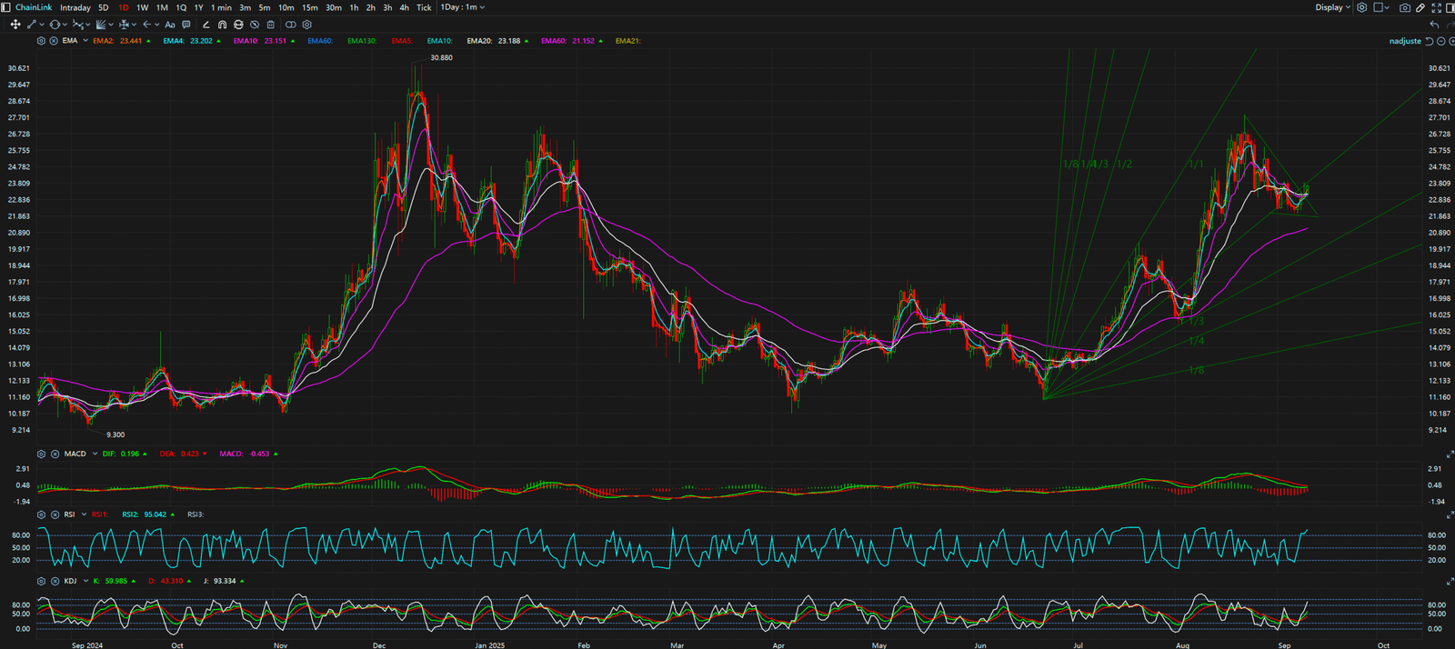Select the 1M timeframe
This screenshot has height=649, width=1455.
pyautogui.click(x=162, y=7)
